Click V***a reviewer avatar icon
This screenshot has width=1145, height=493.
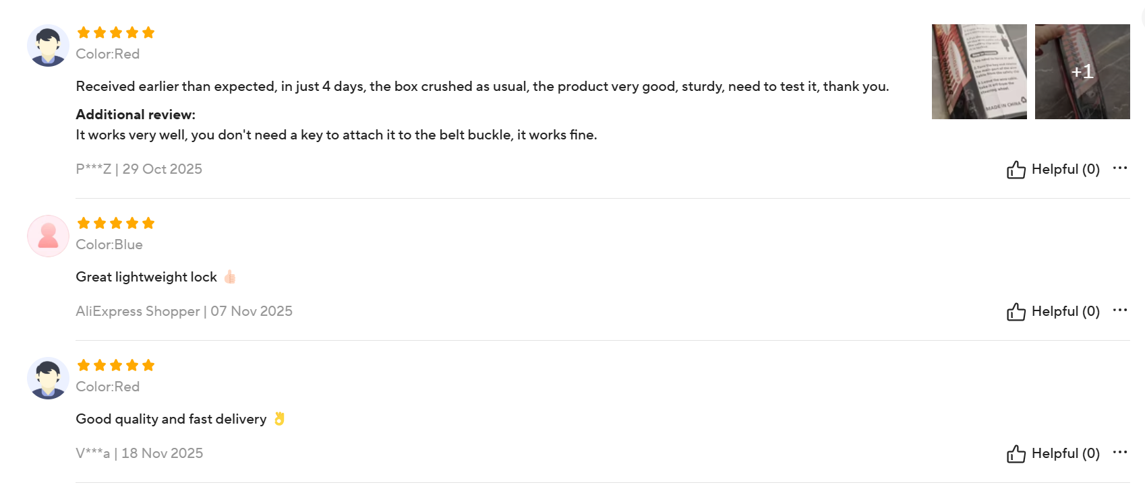48,379
